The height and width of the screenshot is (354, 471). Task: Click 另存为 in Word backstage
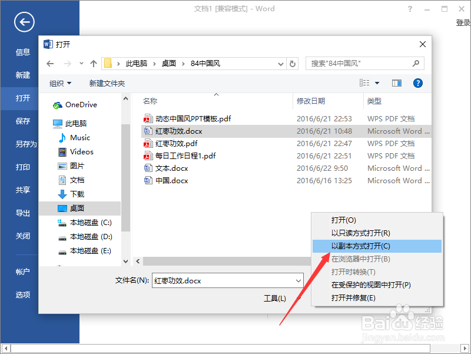point(26,144)
